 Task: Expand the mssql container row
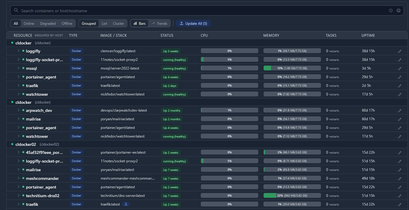point(18,68)
